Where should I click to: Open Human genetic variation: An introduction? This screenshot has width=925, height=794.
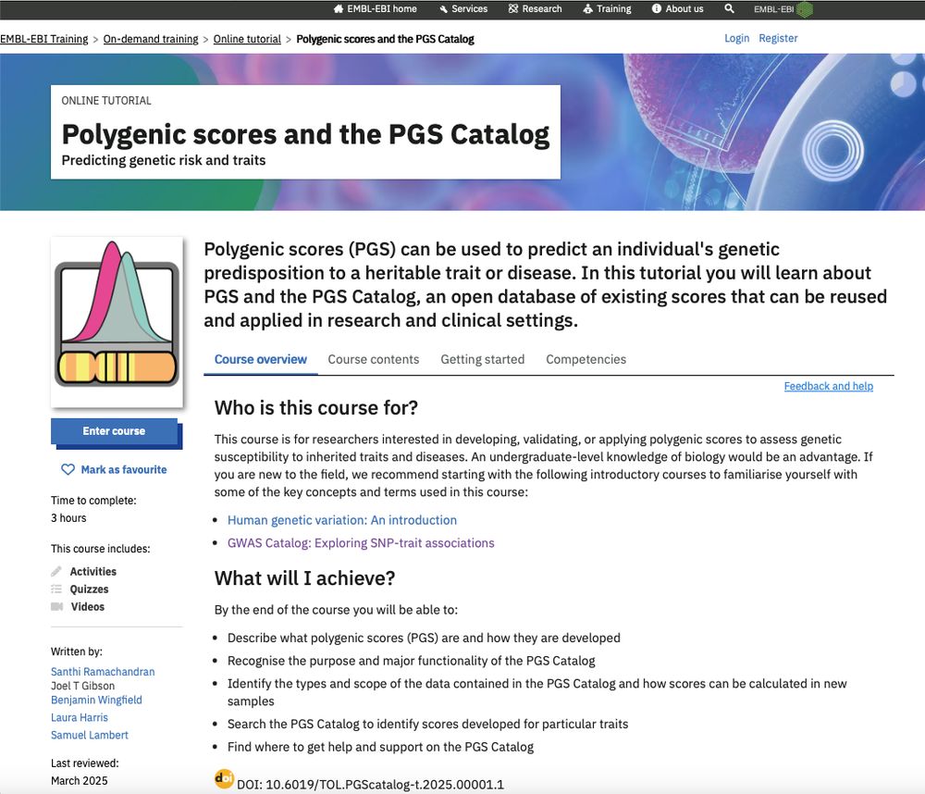click(x=342, y=520)
